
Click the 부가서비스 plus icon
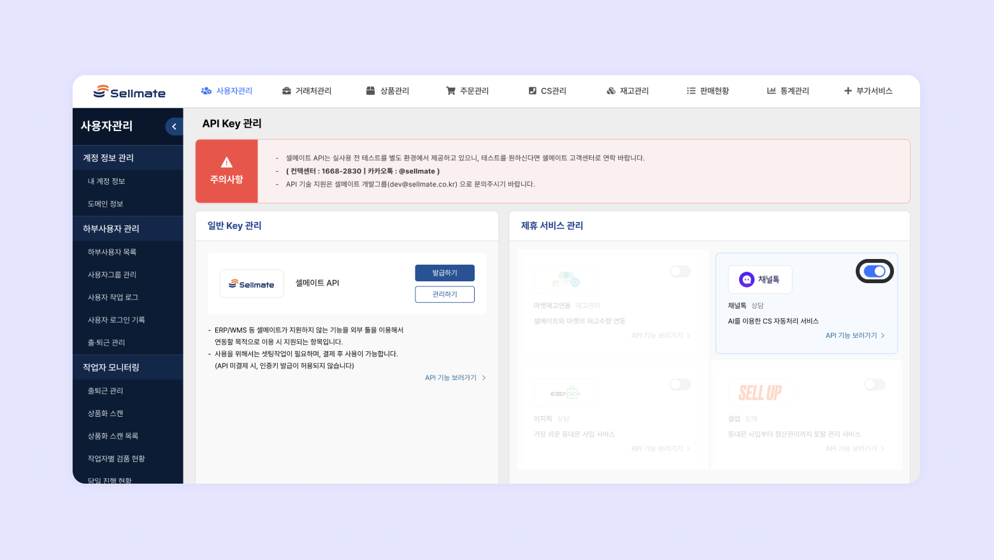[x=848, y=91]
